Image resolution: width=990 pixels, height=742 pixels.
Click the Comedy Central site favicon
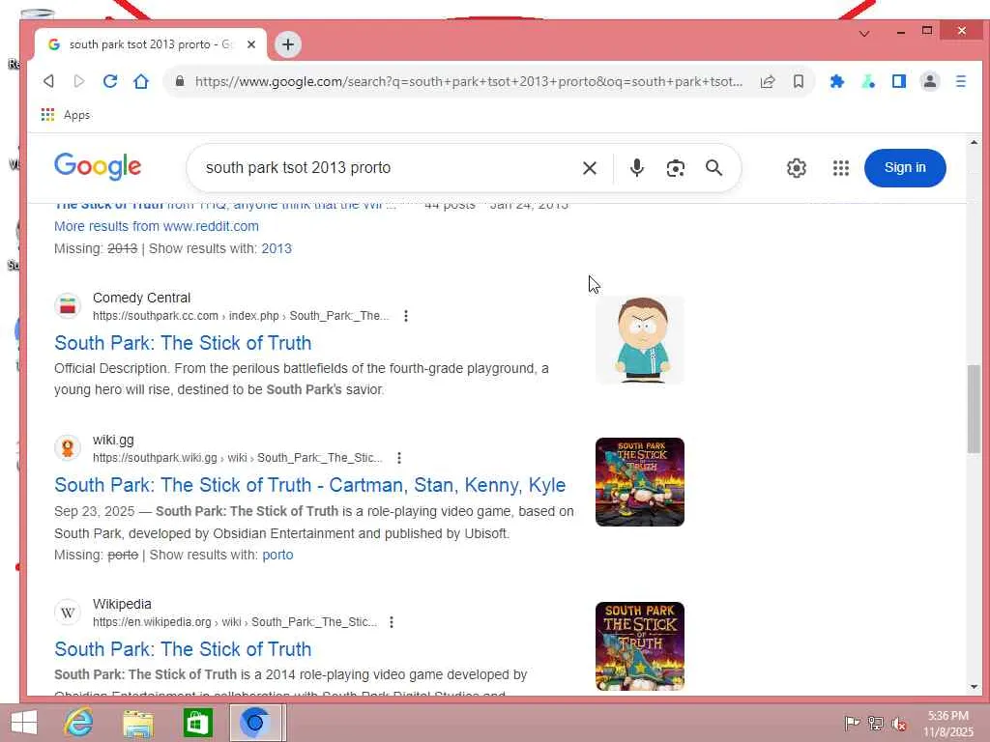tap(68, 306)
